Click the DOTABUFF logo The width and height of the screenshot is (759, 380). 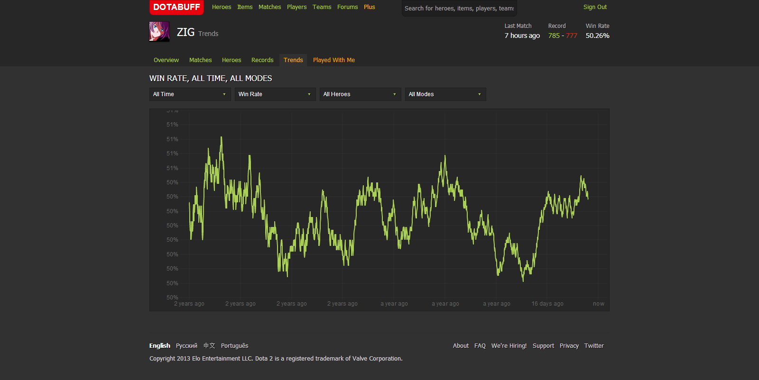click(x=176, y=7)
